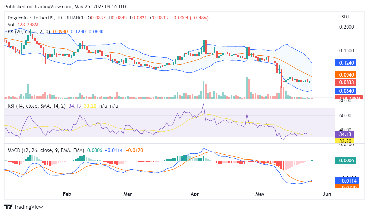Select the red 0.0833 last-price label

coord(346,82)
